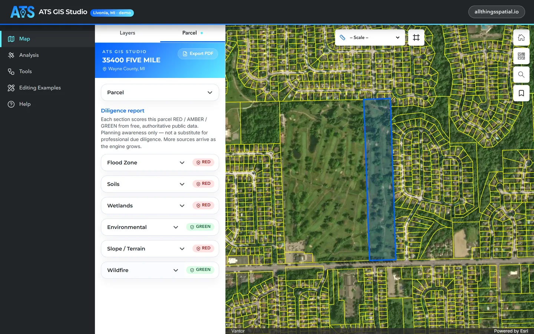Click the 35400 FIVE MILE address title
Image resolution: width=534 pixels, height=334 pixels.
point(131,60)
